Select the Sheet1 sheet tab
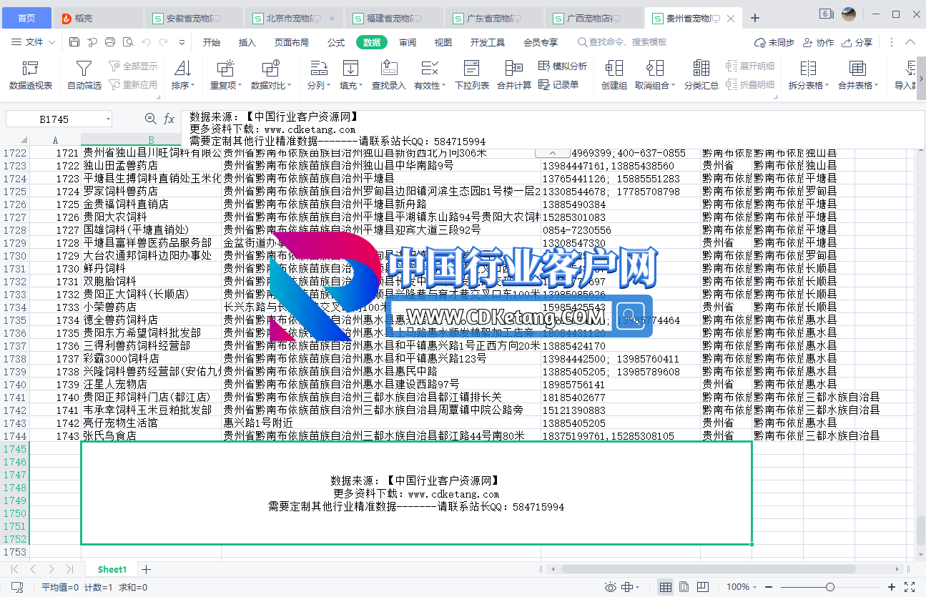The width and height of the screenshot is (926, 597). (112, 569)
